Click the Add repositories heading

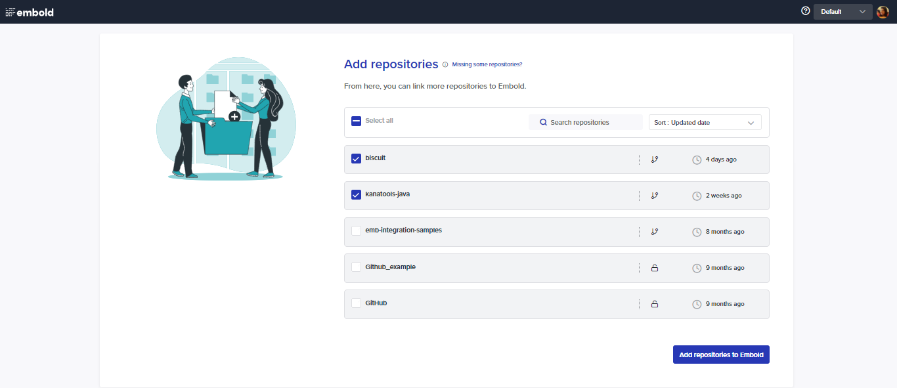pyautogui.click(x=391, y=64)
